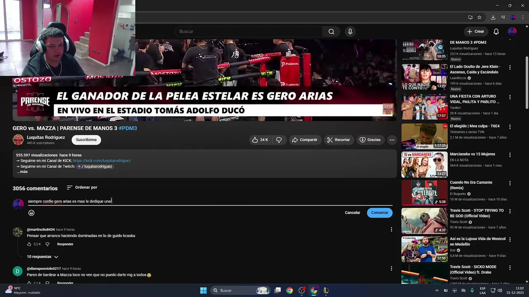529x297 pixels.
Task: Submit comment with Comentar button
Action: point(380,213)
